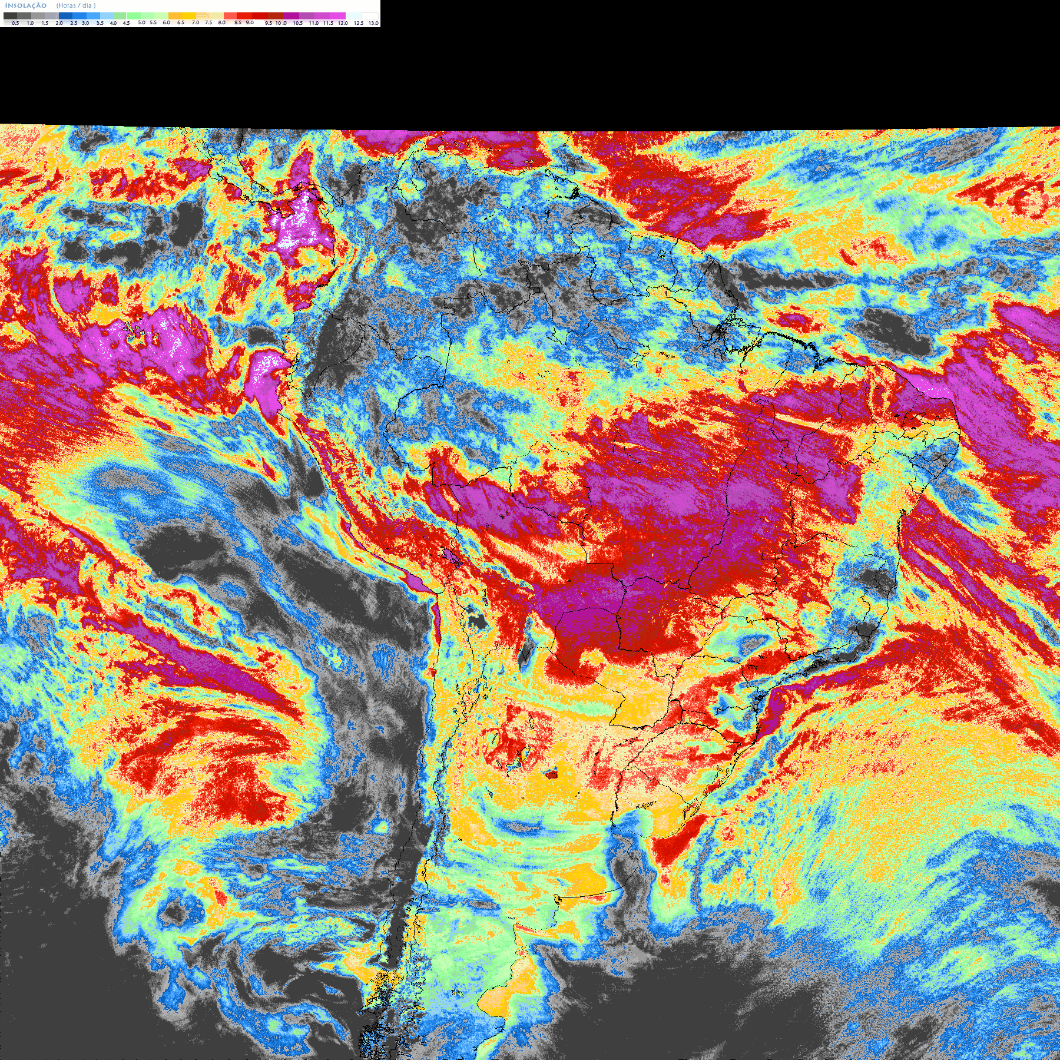The width and height of the screenshot is (1060, 1060).
Task: Select the bright yellow swatch before 7.0
Action: pos(189,16)
